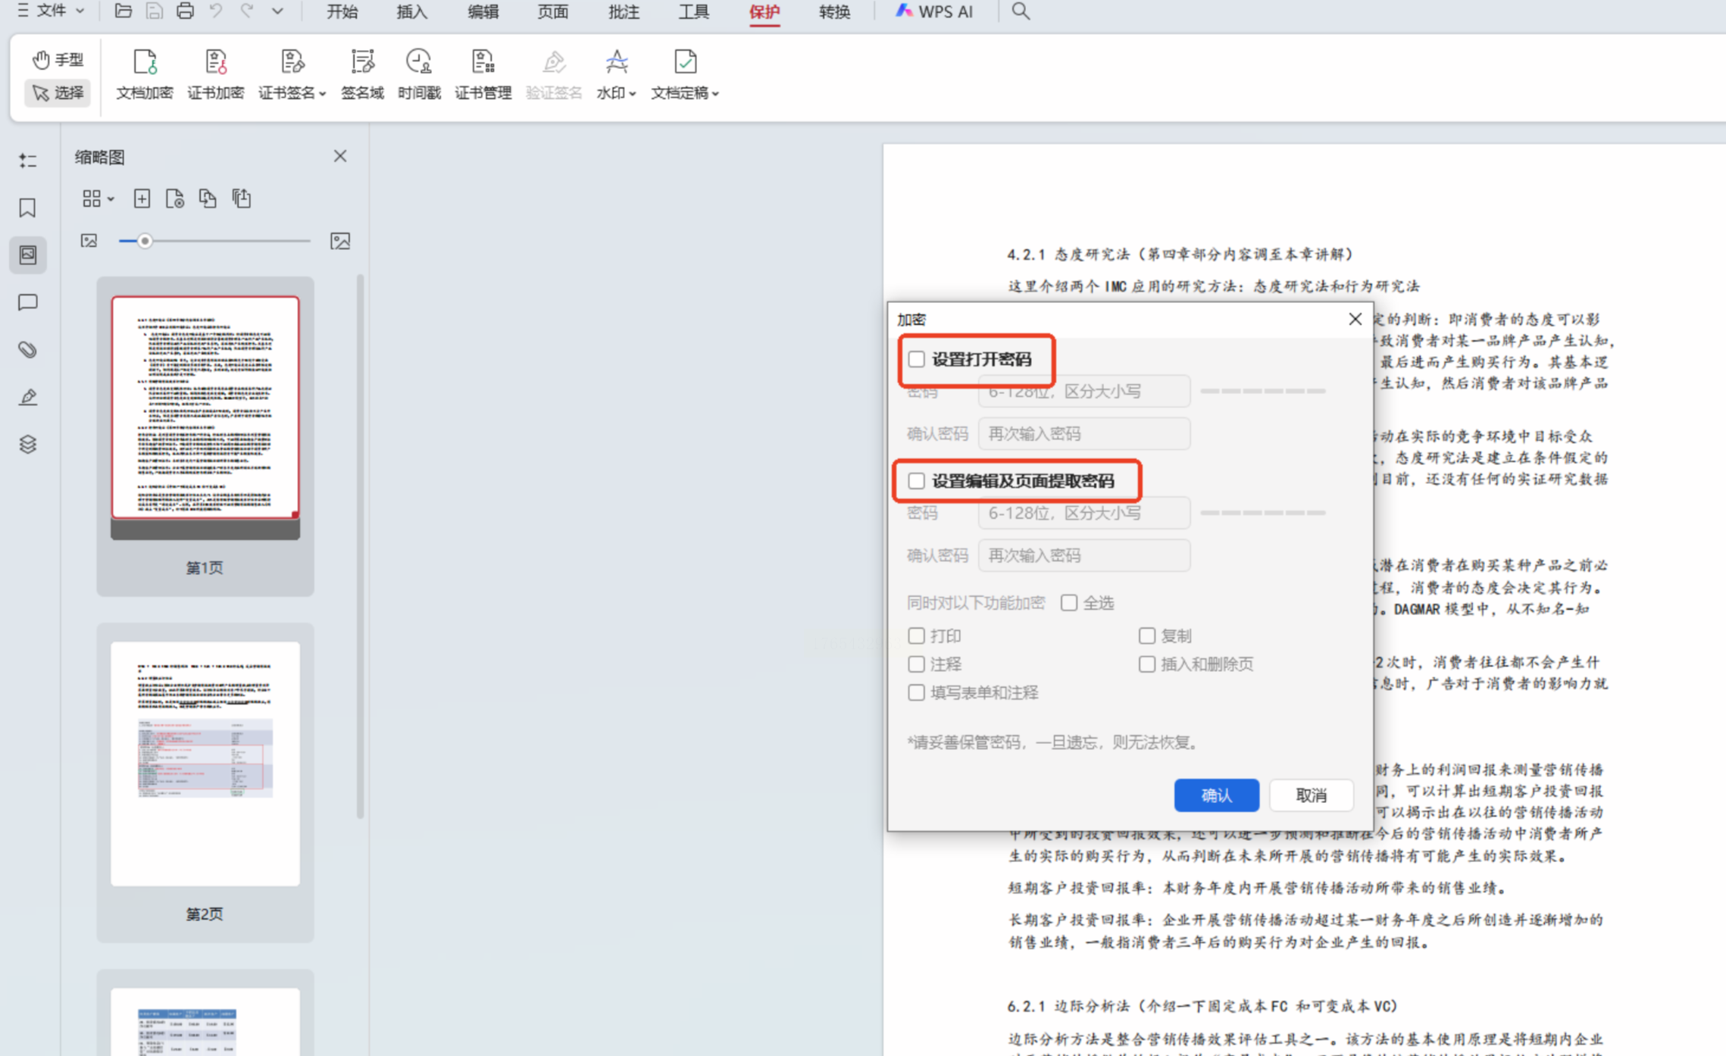This screenshot has height=1056, width=1726.
Task: Click 取消 to cancel encryption dialog
Action: (1310, 795)
